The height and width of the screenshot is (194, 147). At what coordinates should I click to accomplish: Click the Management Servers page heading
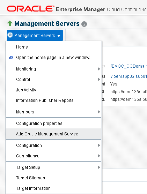(x=47, y=23)
